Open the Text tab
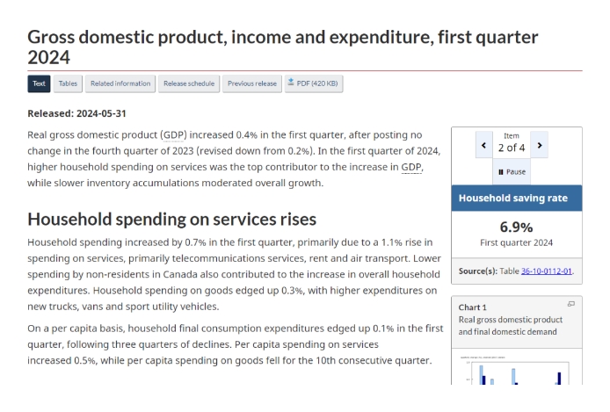This screenshot has width=610, height=412. [x=39, y=83]
